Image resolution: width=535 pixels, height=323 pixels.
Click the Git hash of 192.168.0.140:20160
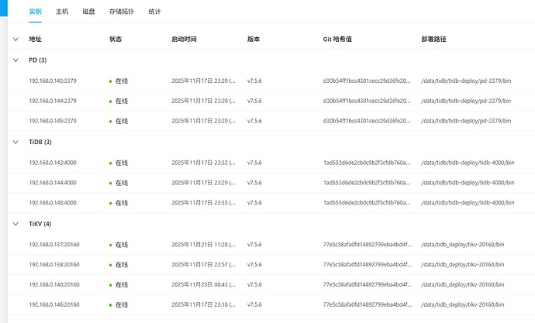click(367, 284)
